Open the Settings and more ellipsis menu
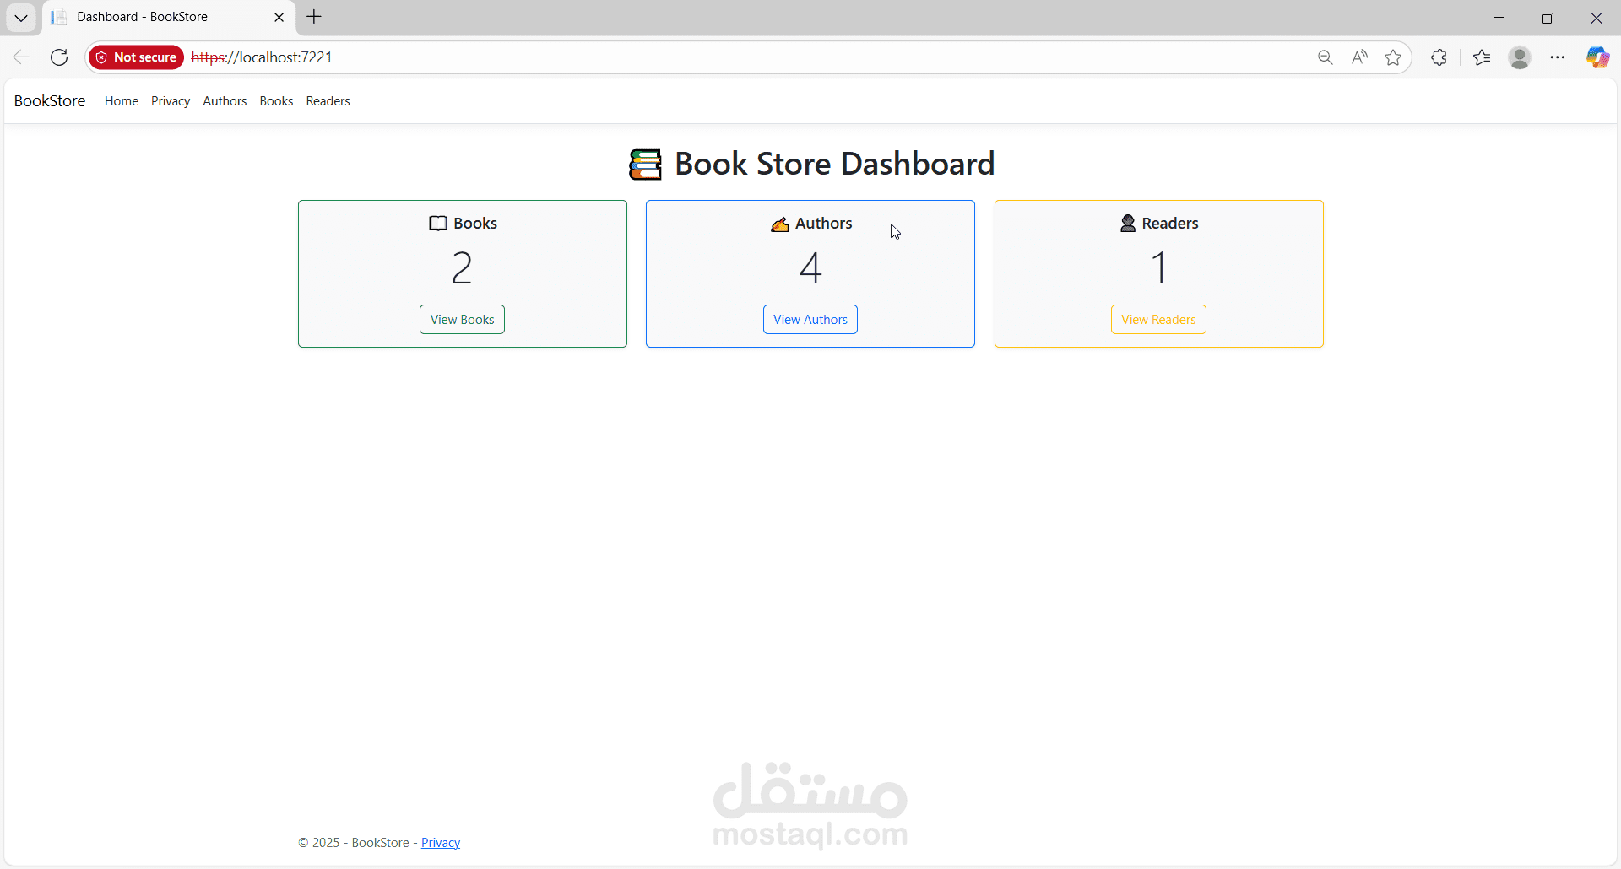Screen dimensions: 1621x869 click(x=1558, y=57)
